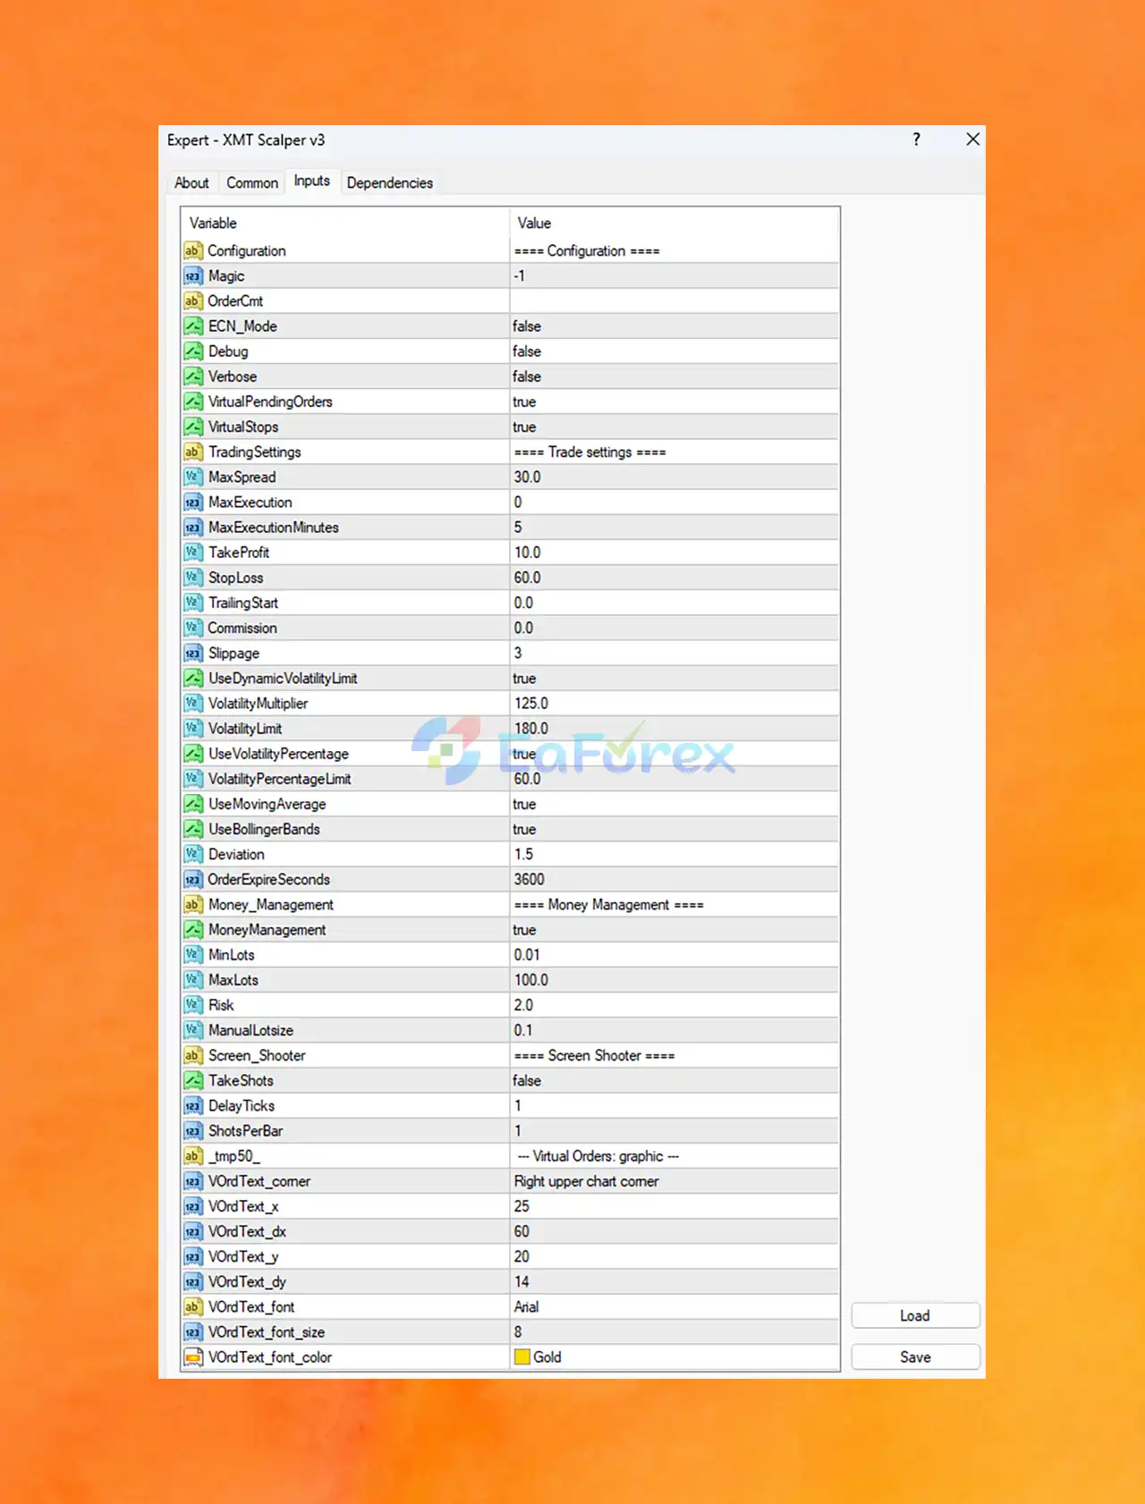
Task: Click the Save button
Action: click(x=915, y=1356)
